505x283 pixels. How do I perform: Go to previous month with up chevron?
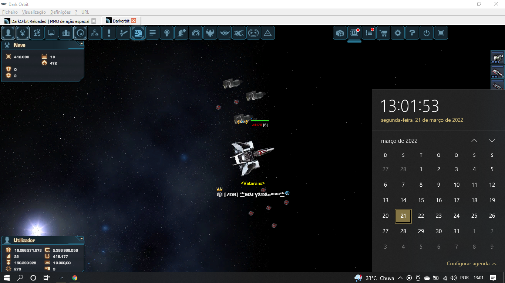coord(474,141)
